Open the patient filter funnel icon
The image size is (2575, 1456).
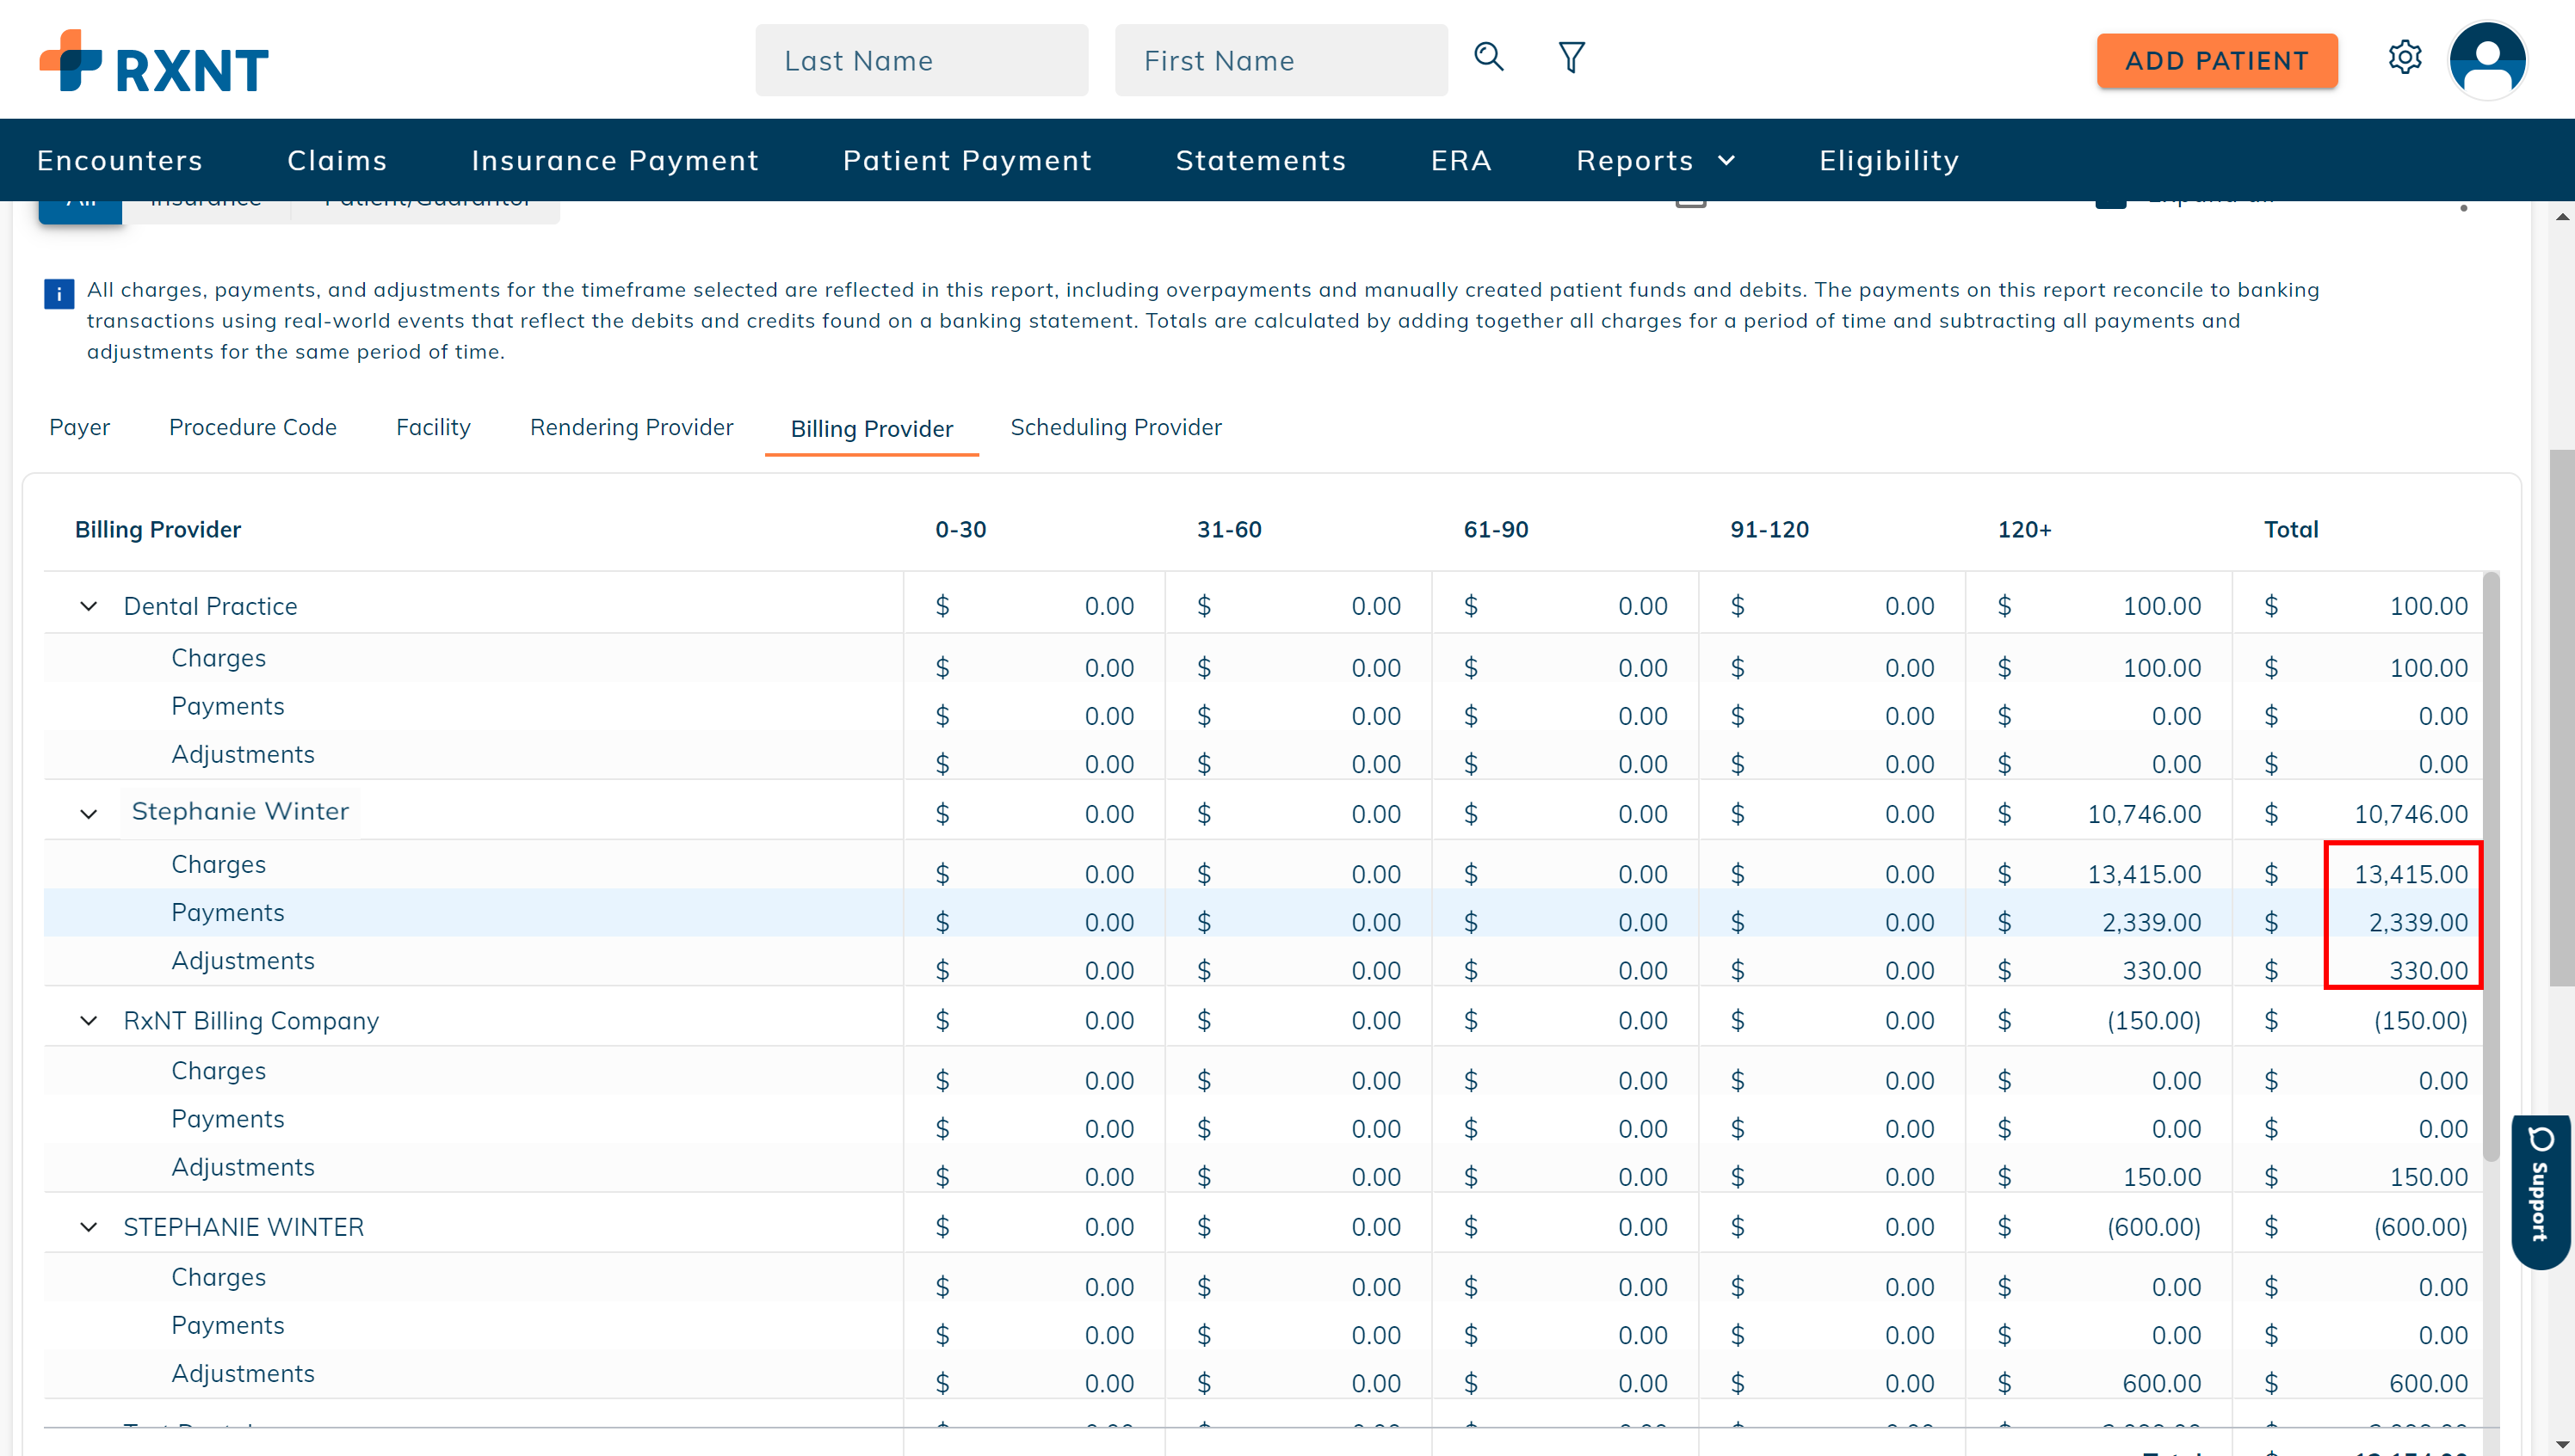(1572, 57)
